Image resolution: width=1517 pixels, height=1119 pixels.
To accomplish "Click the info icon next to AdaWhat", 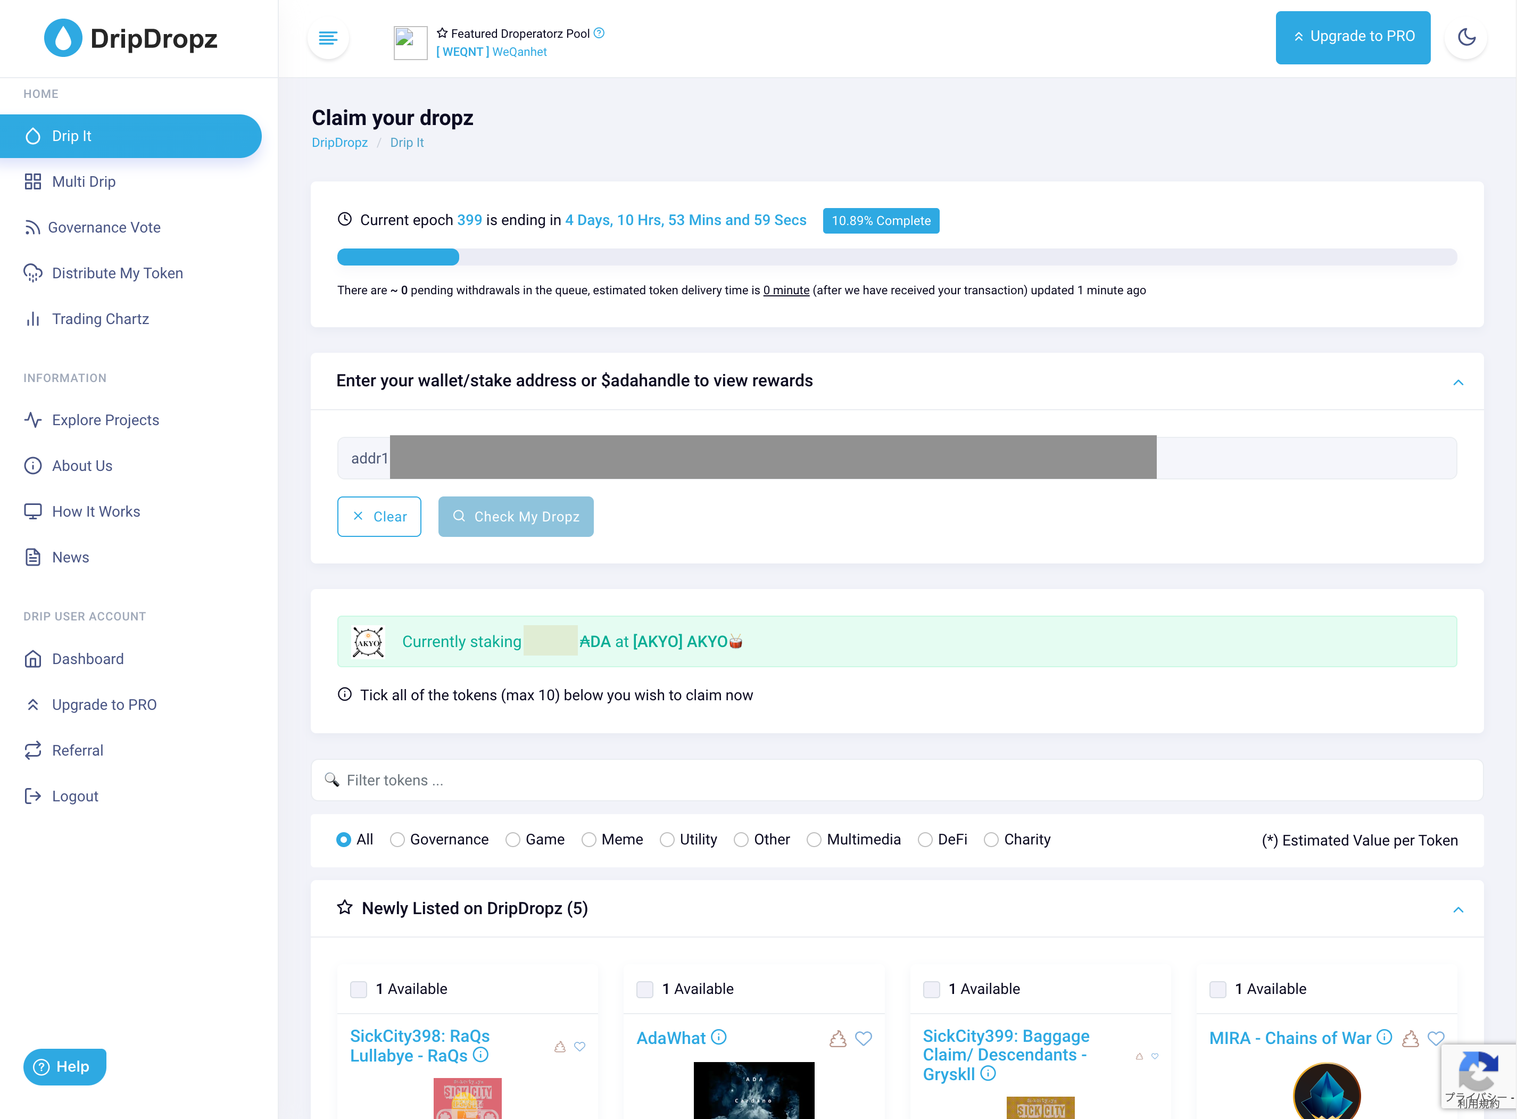I will (x=719, y=1037).
